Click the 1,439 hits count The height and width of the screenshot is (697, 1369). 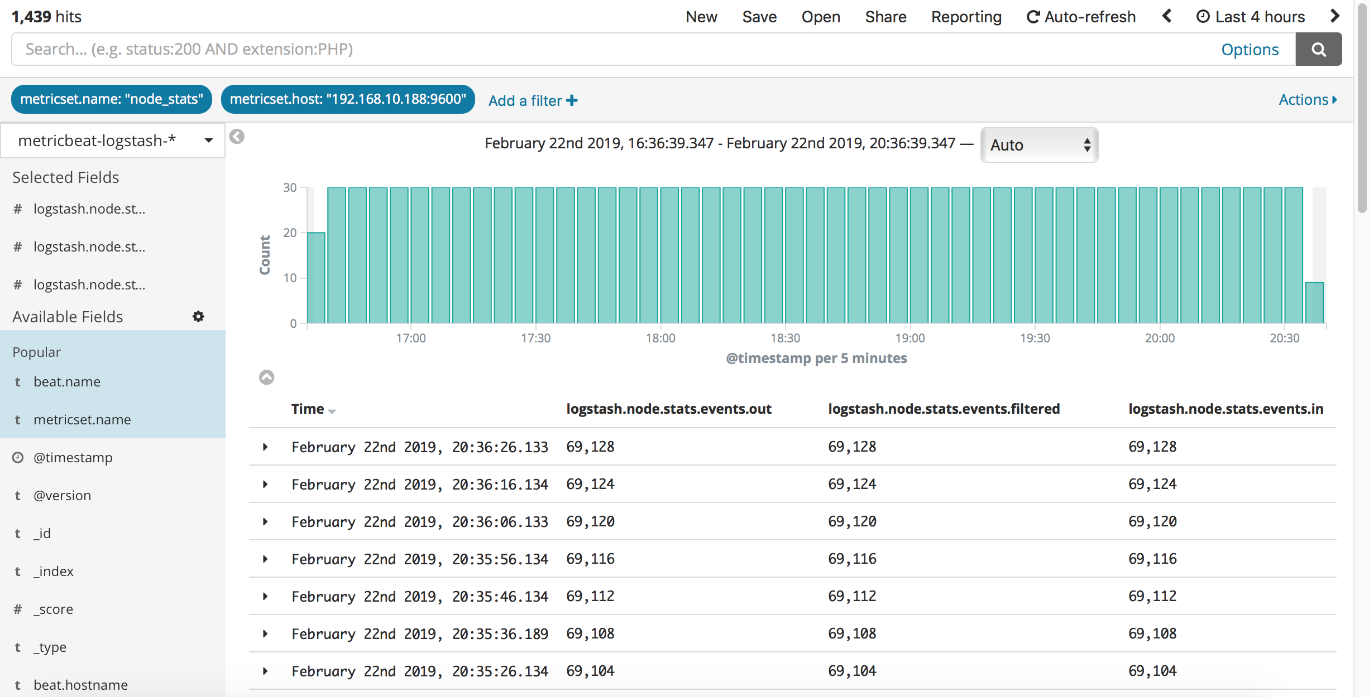pyautogui.click(x=46, y=17)
